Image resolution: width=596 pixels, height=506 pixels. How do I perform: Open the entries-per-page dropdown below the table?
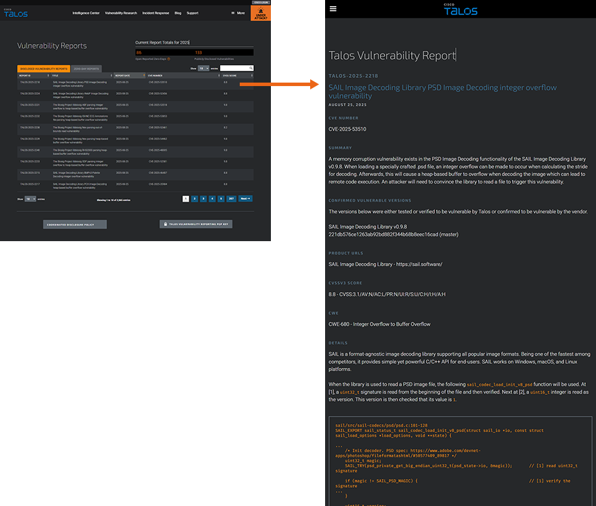pyautogui.click(x=30, y=199)
